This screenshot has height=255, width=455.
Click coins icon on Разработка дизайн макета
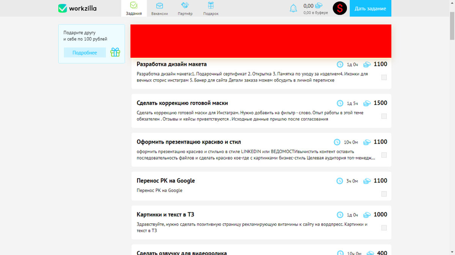click(367, 65)
